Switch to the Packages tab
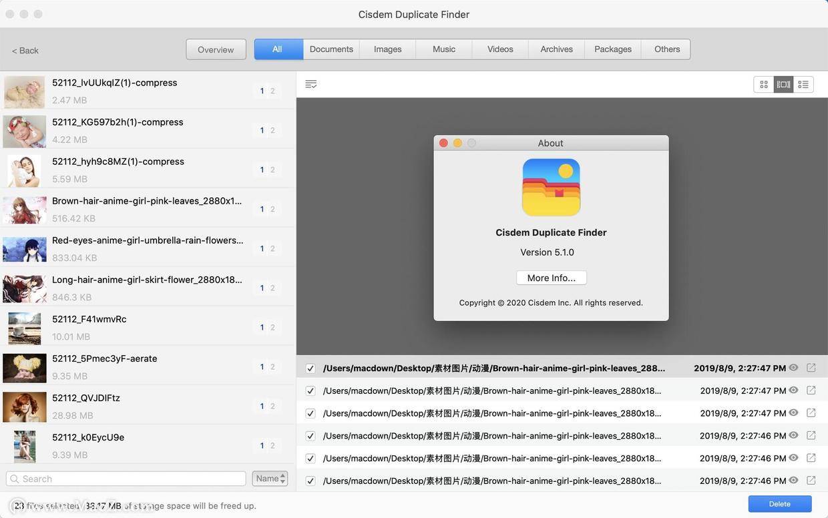The height and width of the screenshot is (518, 828). pos(613,49)
